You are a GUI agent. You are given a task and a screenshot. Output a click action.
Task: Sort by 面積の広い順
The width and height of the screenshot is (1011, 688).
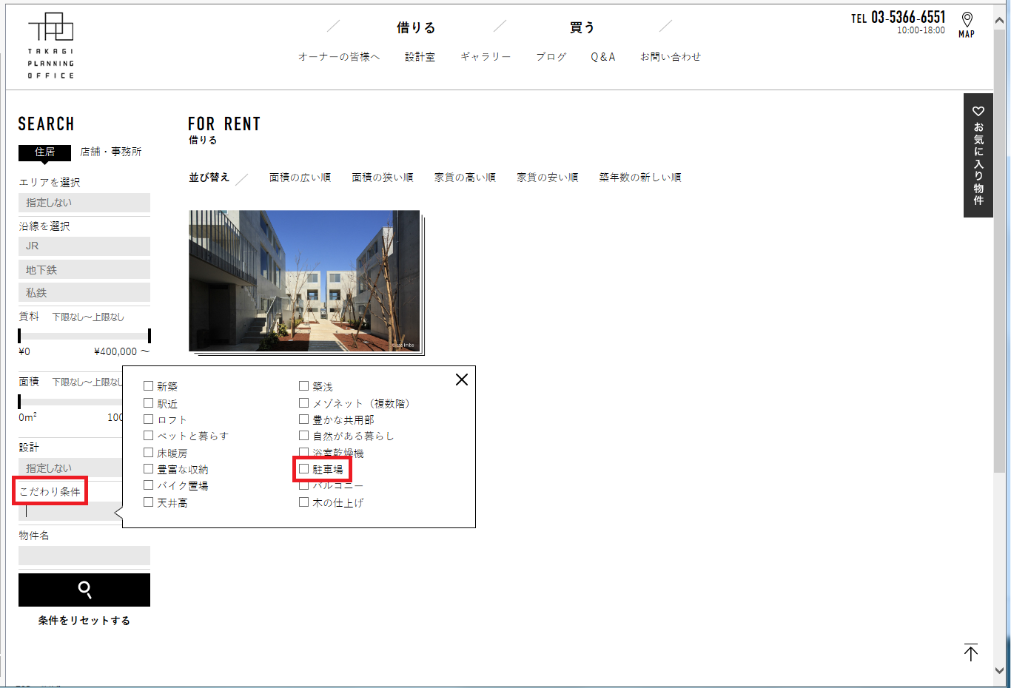[x=300, y=178]
